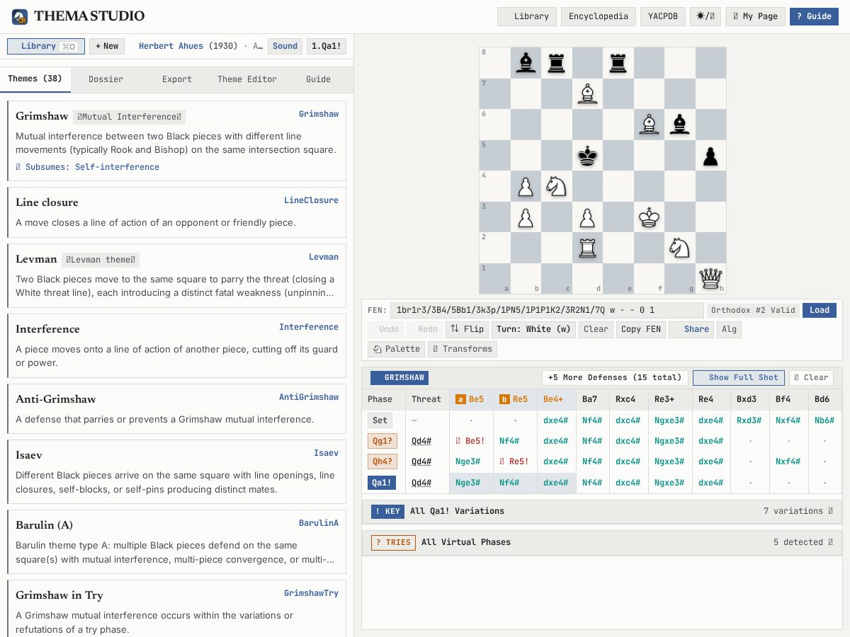Select the white bishop on f6
This screenshot has height=637, width=850.
click(x=649, y=125)
